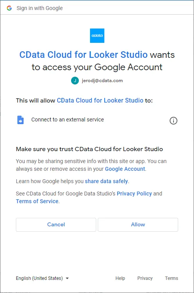The height and width of the screenshot is (293, 194).
Task: Open the Privacy Policy link
Action: (134, 194)
